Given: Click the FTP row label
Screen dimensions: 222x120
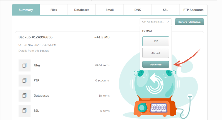Looking at the screenshot, I should click(x=36, y=80).
